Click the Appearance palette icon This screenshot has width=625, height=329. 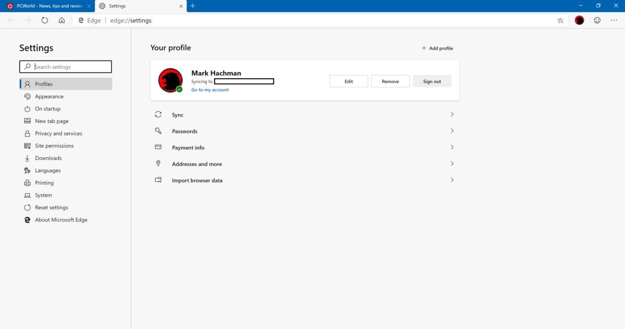tap(28, 96)
